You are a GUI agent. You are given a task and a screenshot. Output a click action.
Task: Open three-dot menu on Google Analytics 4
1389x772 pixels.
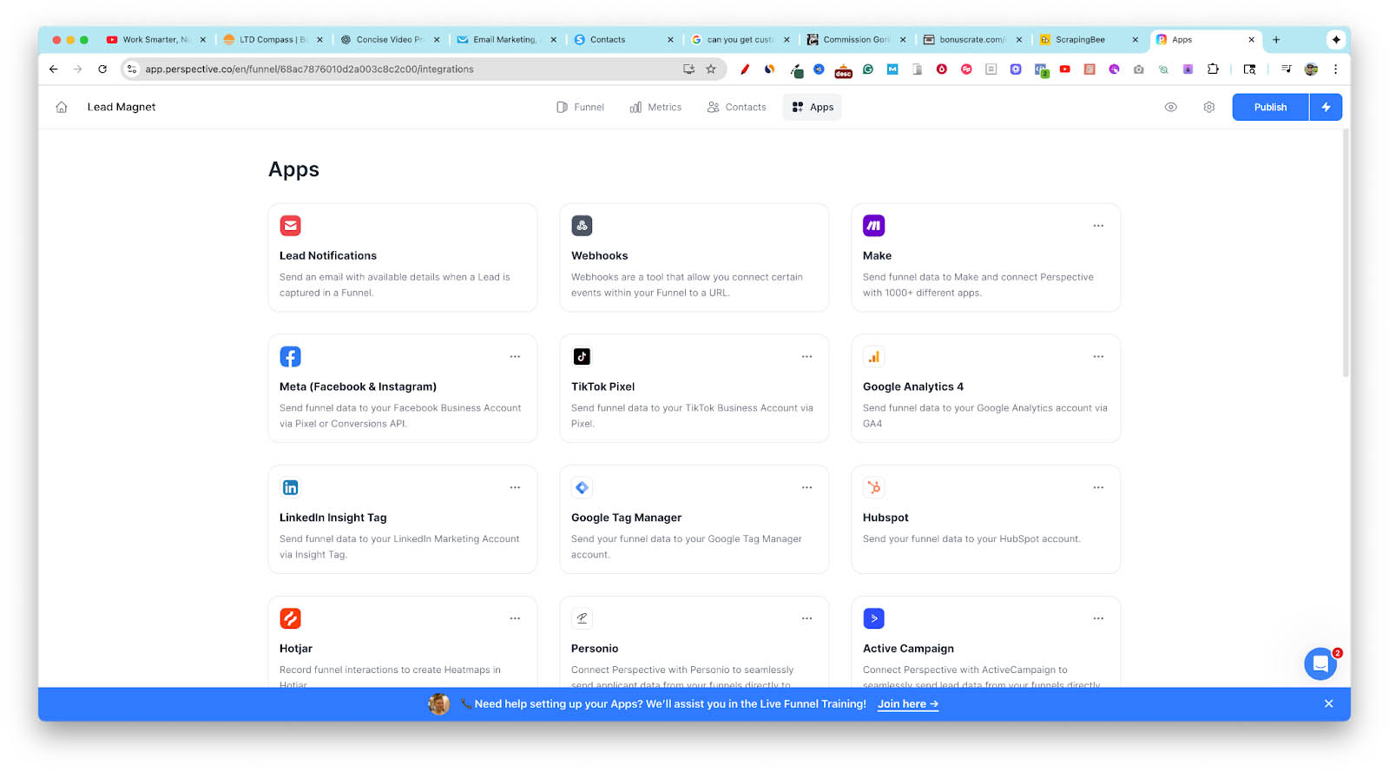(1098, 357)
